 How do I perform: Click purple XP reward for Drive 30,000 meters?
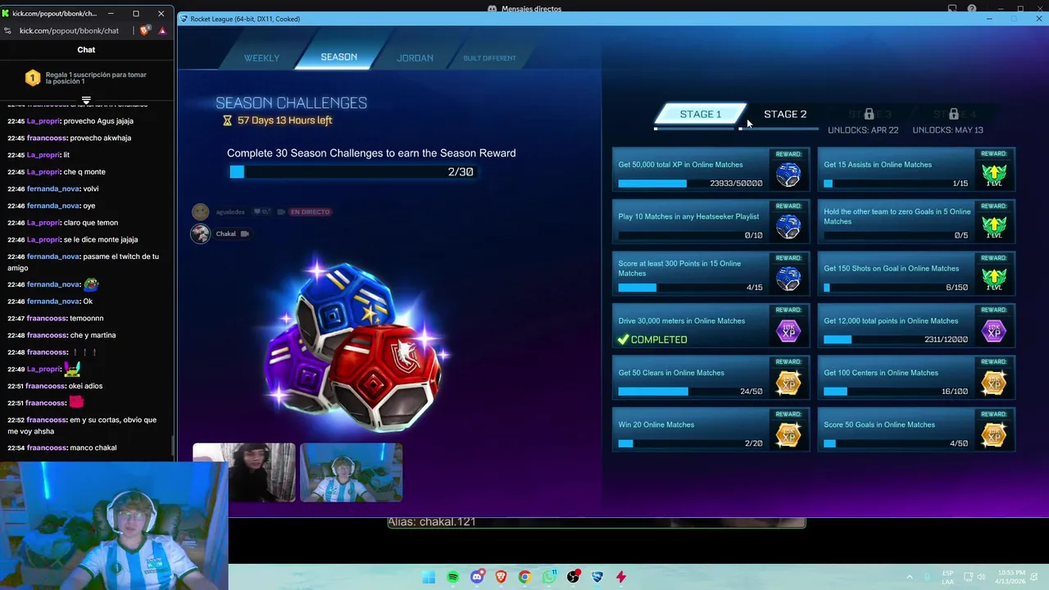tap(788, 331)
